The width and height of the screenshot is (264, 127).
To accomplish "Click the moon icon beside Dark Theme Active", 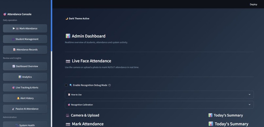I will [67, 19].
